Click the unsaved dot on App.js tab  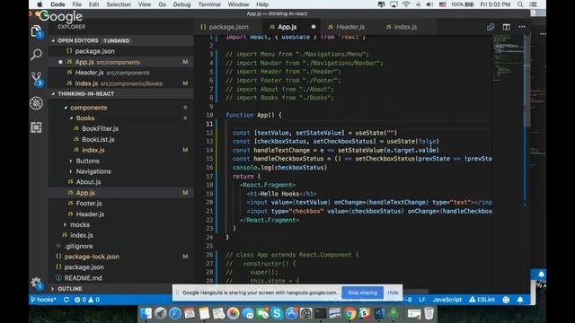[314, 27]
